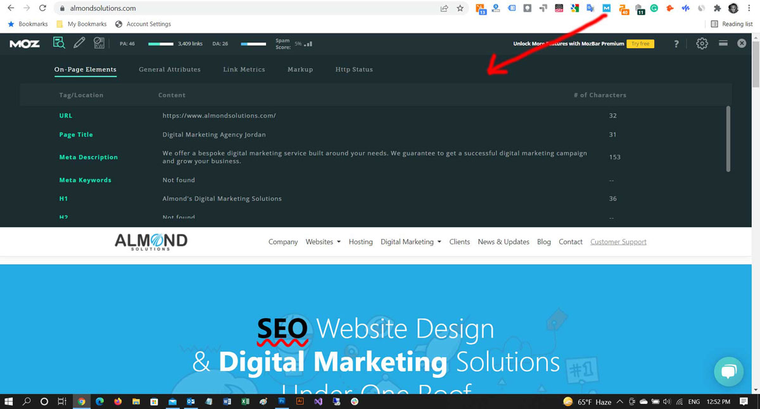Switch to General Attributes tab
This screenshot has width=760, height=409.
[x=170, y=70]
